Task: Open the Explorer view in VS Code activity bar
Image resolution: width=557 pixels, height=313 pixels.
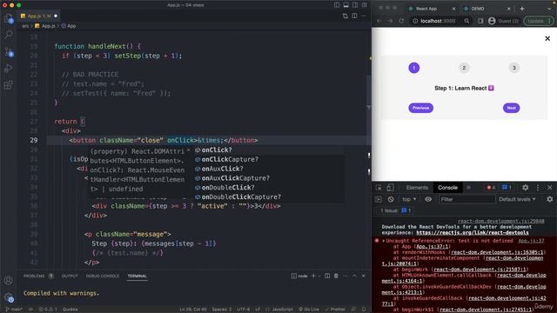Action: click(9, 18)
